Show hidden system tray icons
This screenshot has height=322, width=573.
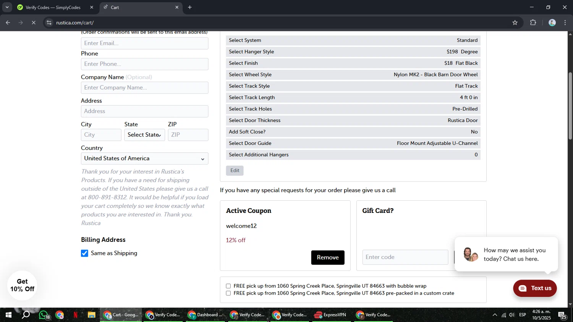point(495,315)
